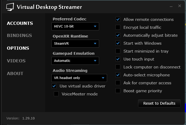Enable Lock computer on disconnect
The height and width of the screenshot is (125, 186).
click(118, 67)
